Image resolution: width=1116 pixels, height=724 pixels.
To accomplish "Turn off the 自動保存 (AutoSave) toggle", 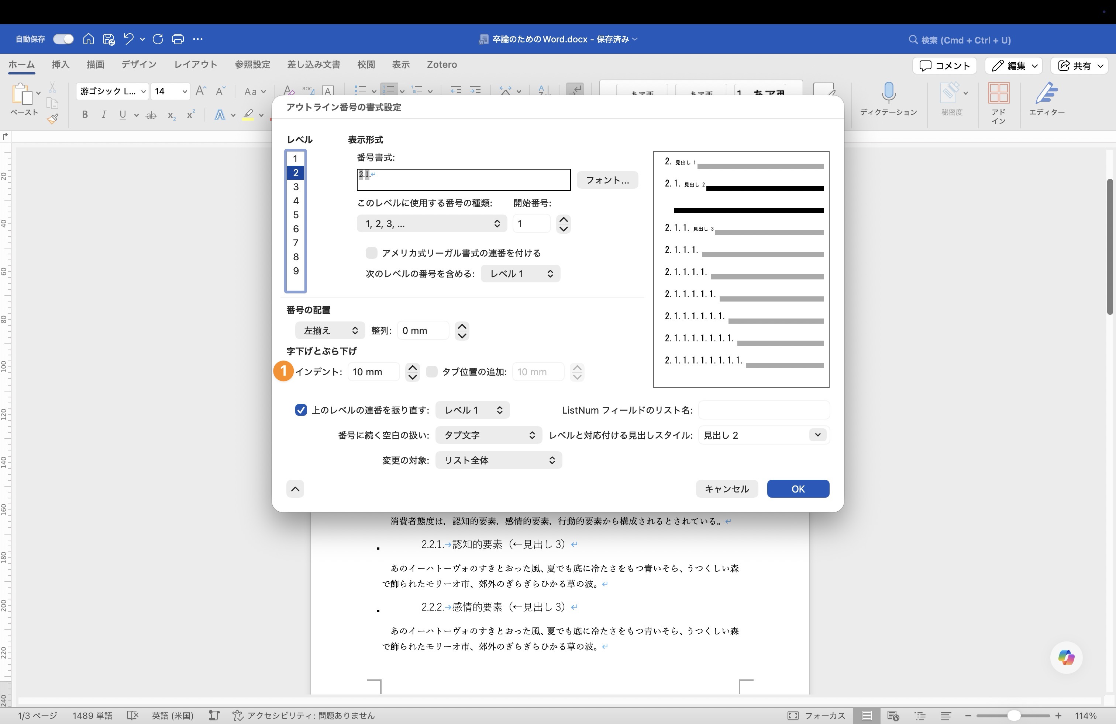I will [x=63, y=39].
